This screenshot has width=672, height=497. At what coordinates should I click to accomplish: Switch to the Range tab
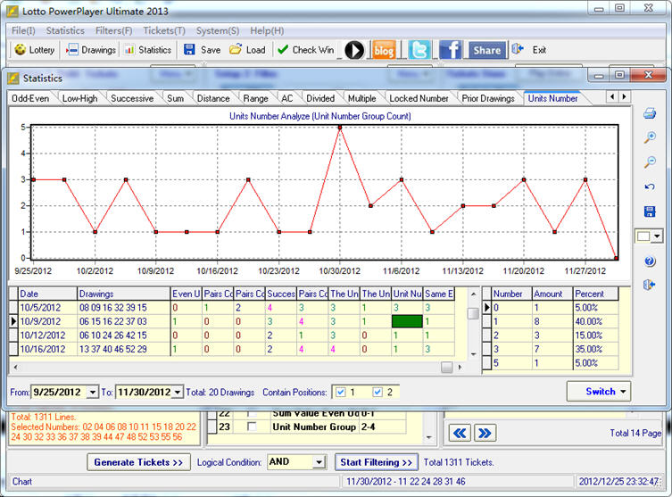[x=256, y=98]
